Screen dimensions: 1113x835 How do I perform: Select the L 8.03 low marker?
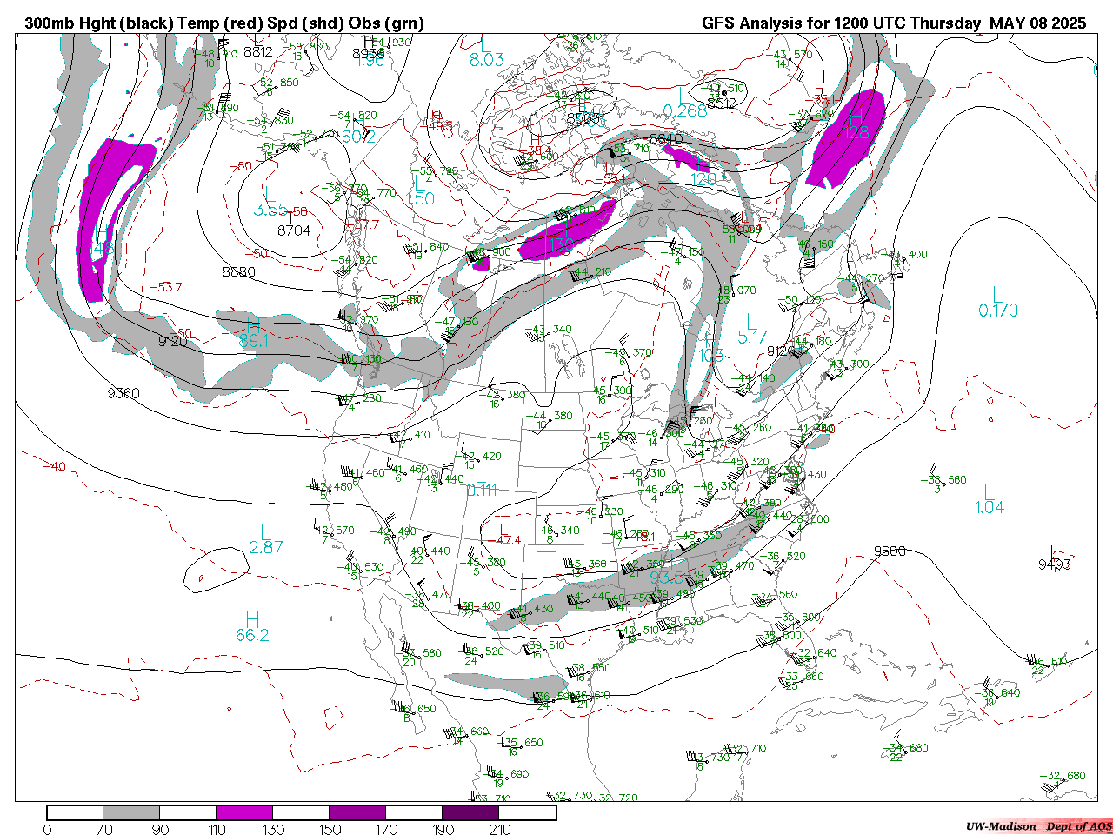tap(486, 52)
